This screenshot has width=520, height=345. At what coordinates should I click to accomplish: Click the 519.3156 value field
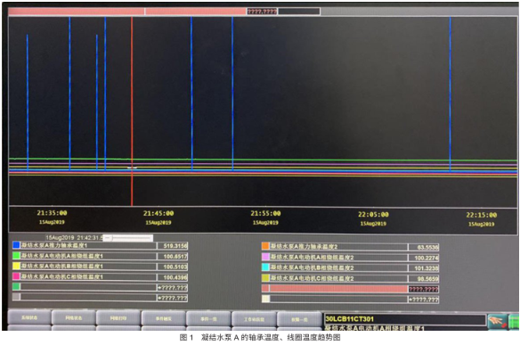(x=172, y=246)
